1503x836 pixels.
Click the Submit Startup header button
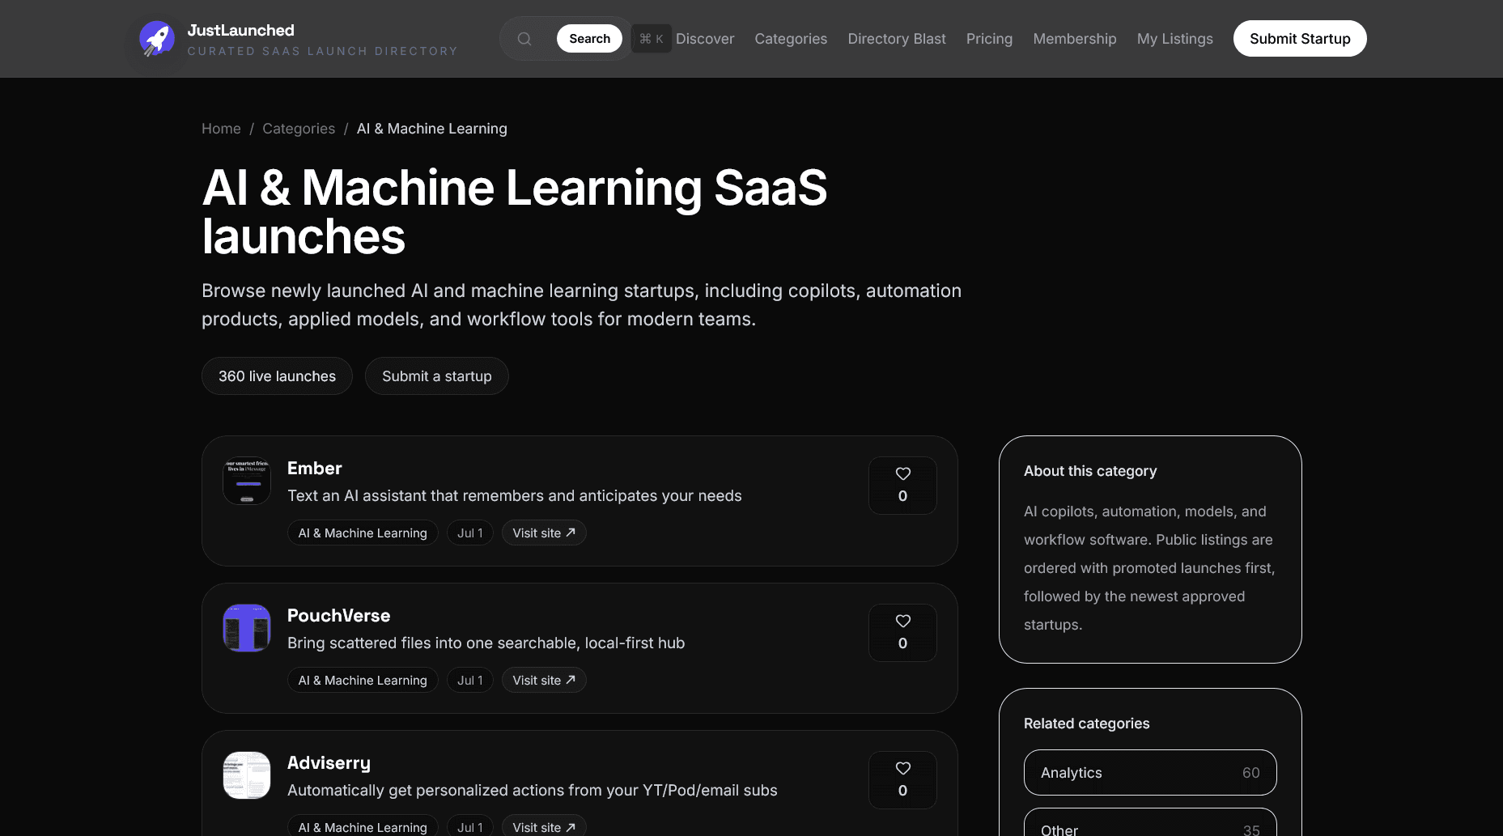[1300, 39]
